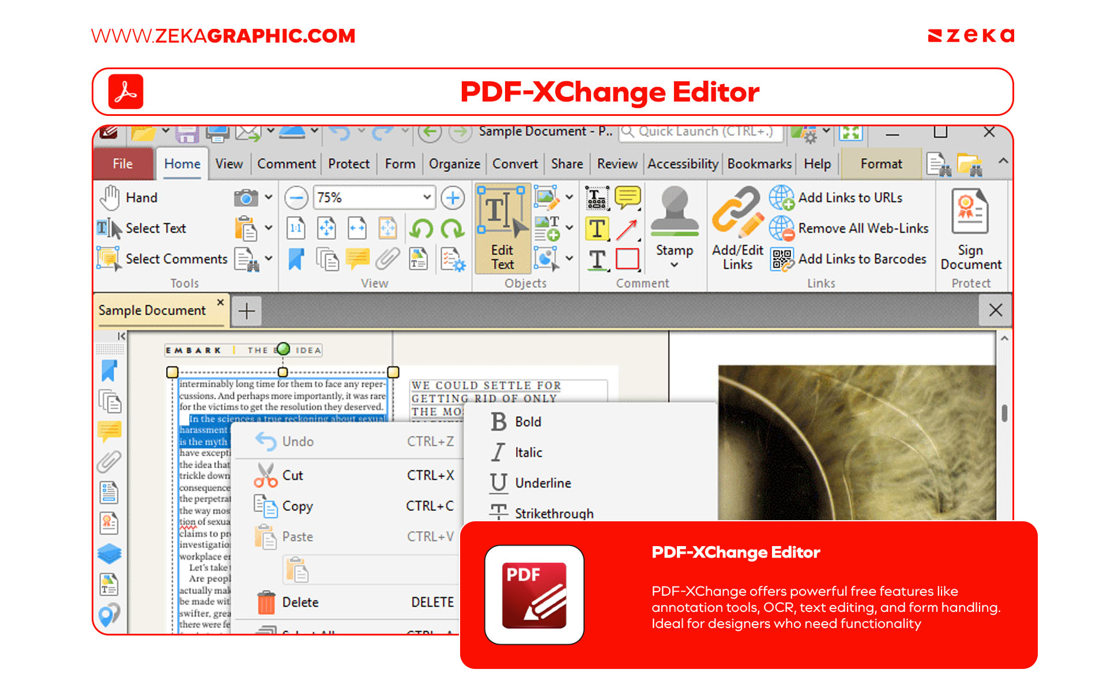1107x692 pixels.
Task: Open the Format ribbon tab
Action: [x=881, y=164]
